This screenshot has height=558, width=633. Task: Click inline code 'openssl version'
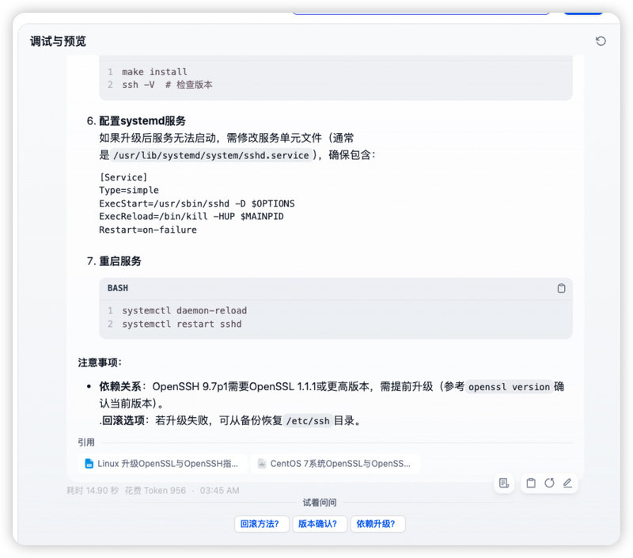[509, 387]
